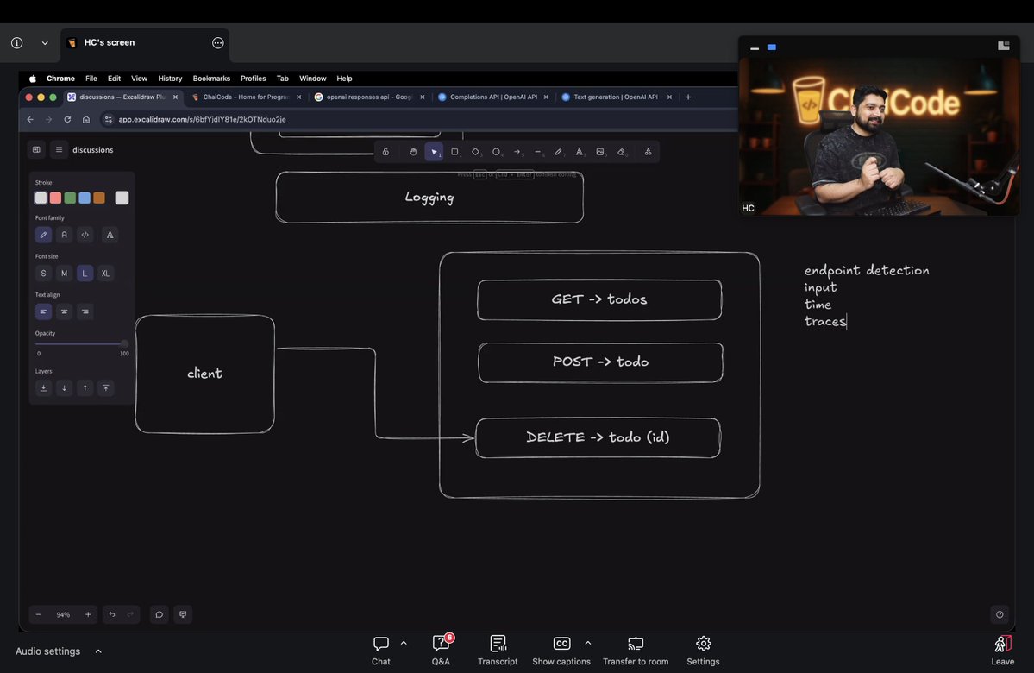
Task: Choose the code font family
Action: tap(85, 235)
